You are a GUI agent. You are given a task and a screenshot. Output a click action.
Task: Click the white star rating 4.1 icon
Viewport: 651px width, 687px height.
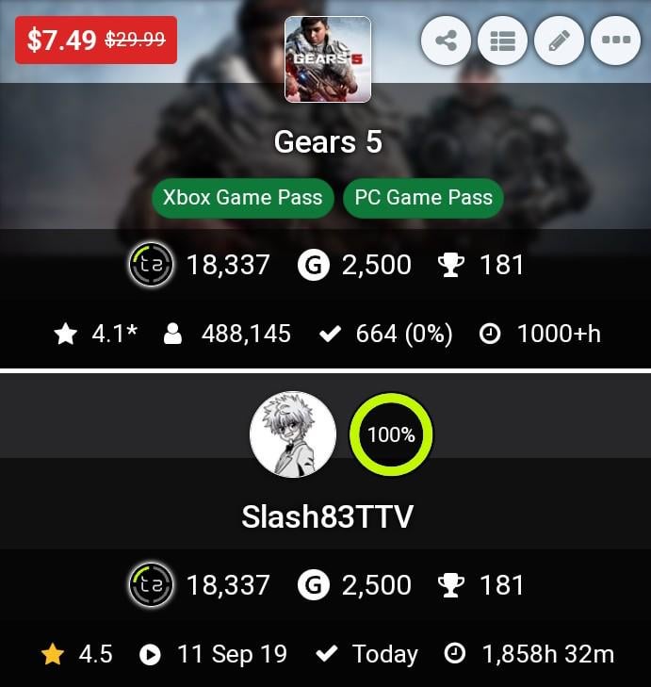pyautogui.click(x=66, y=334)
